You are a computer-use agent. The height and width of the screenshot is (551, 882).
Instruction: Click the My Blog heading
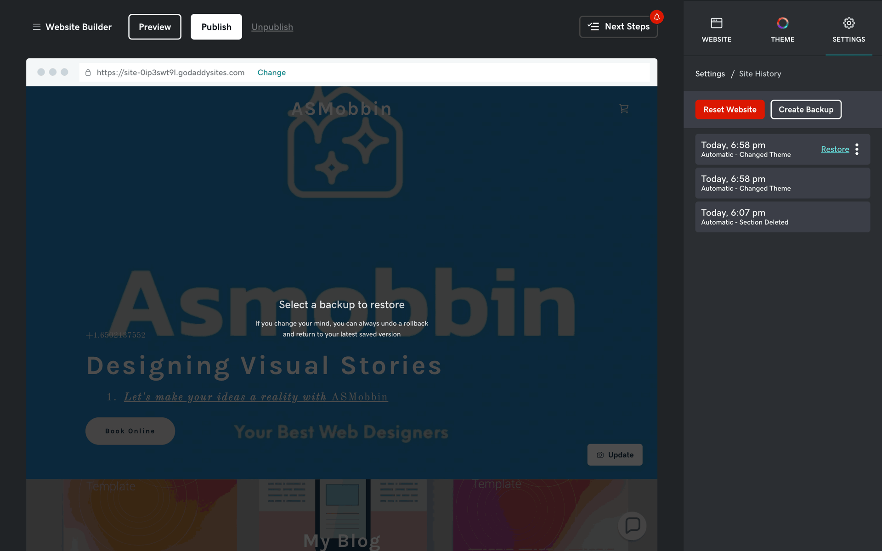(x=342, y=541)
